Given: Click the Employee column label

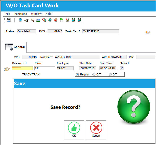Looking at the screenshot, I should click(63, 63).
